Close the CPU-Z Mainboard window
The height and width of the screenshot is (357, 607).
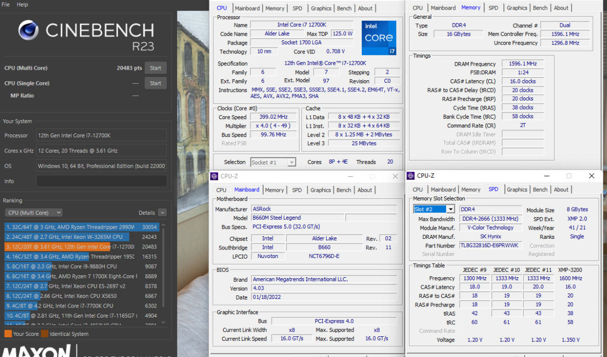point(396,176)
